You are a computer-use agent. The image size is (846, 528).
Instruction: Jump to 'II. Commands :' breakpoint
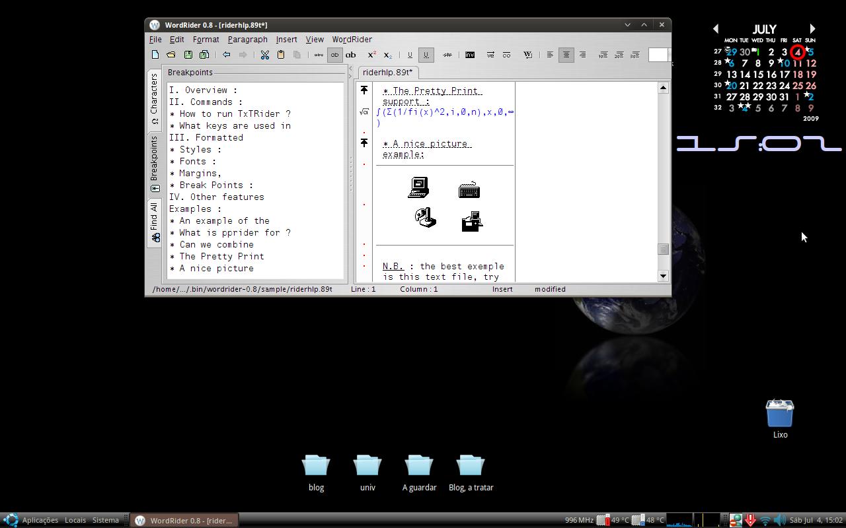click(x=206, y=102)
